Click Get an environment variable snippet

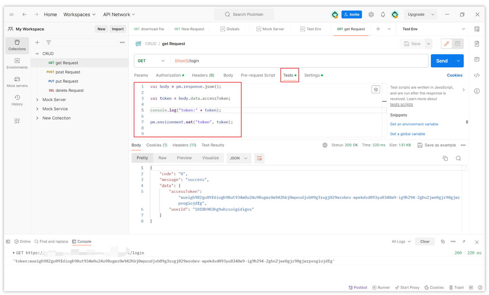pos(414,124)
